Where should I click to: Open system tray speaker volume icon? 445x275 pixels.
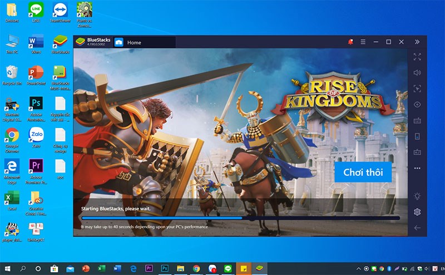point(427,268)
